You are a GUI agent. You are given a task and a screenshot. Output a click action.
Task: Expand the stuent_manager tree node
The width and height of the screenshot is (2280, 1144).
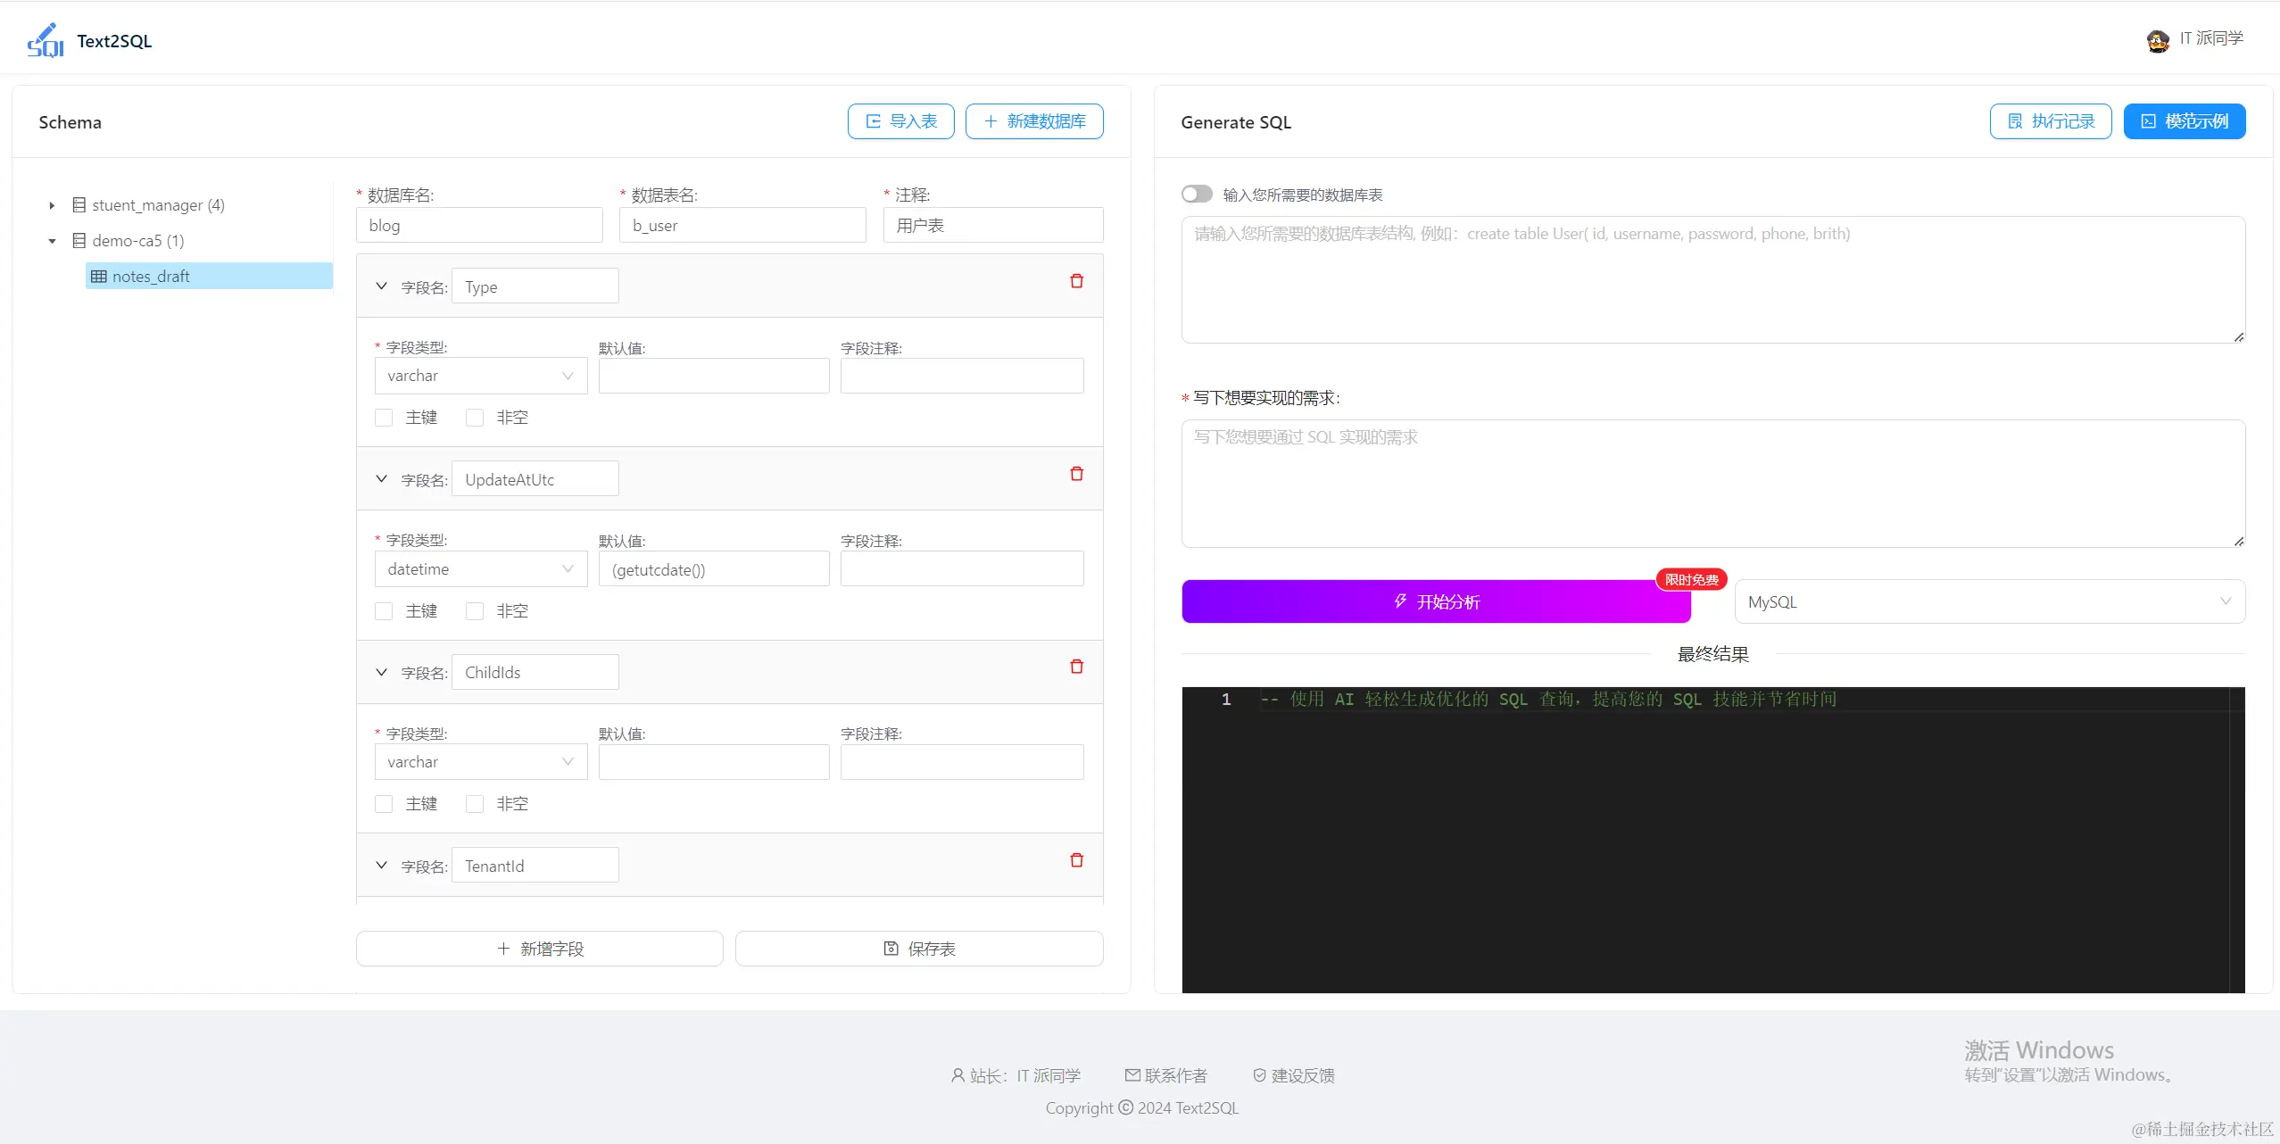(52, 204)
